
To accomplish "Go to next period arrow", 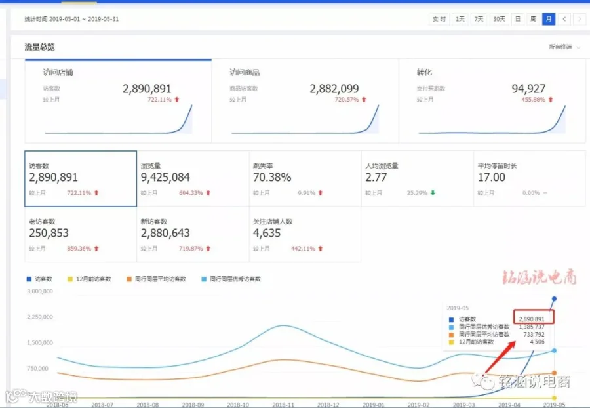I will (x=580, y=19).
